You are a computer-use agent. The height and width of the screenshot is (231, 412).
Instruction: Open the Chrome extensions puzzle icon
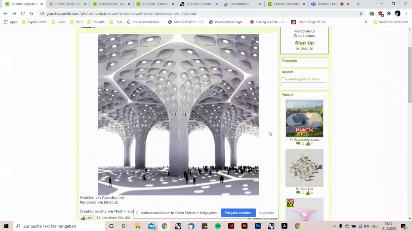(389, 13)
